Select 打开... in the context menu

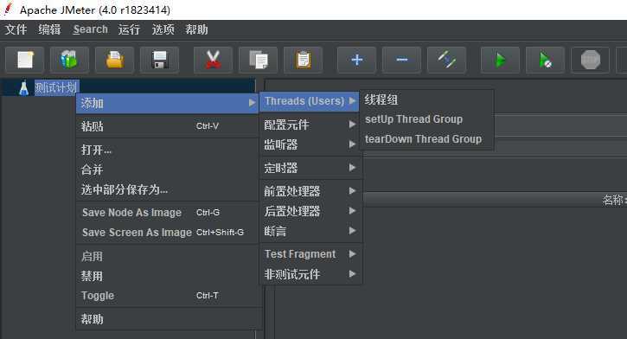[x=167, y=150]
